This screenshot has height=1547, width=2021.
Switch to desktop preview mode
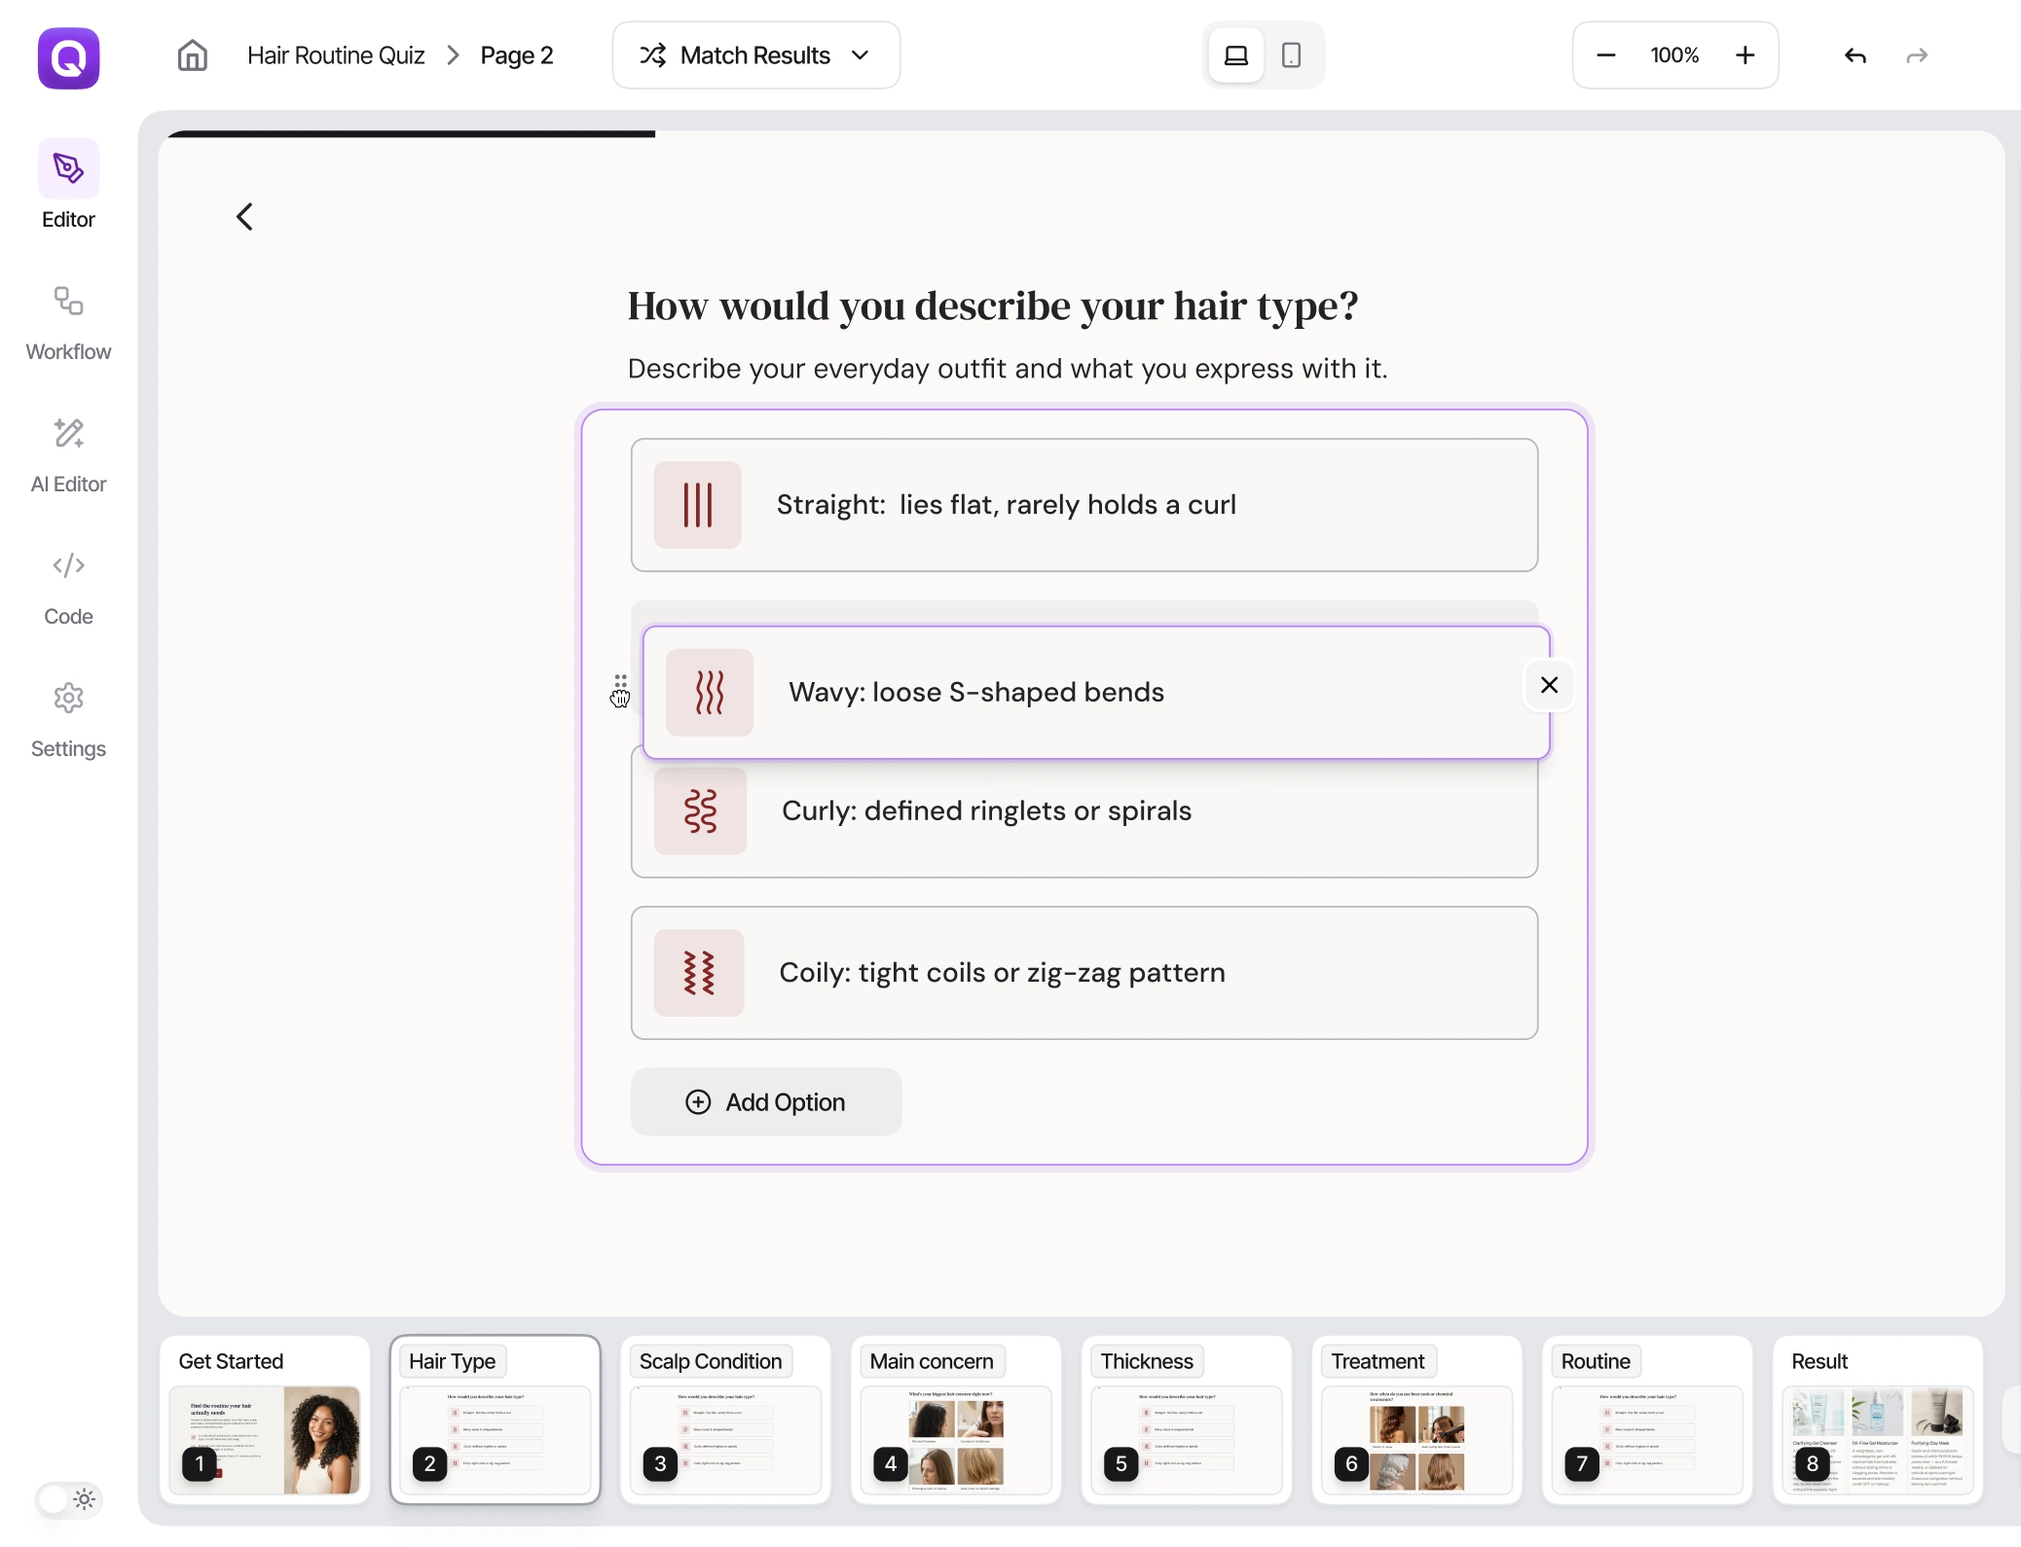(1236, 55)
